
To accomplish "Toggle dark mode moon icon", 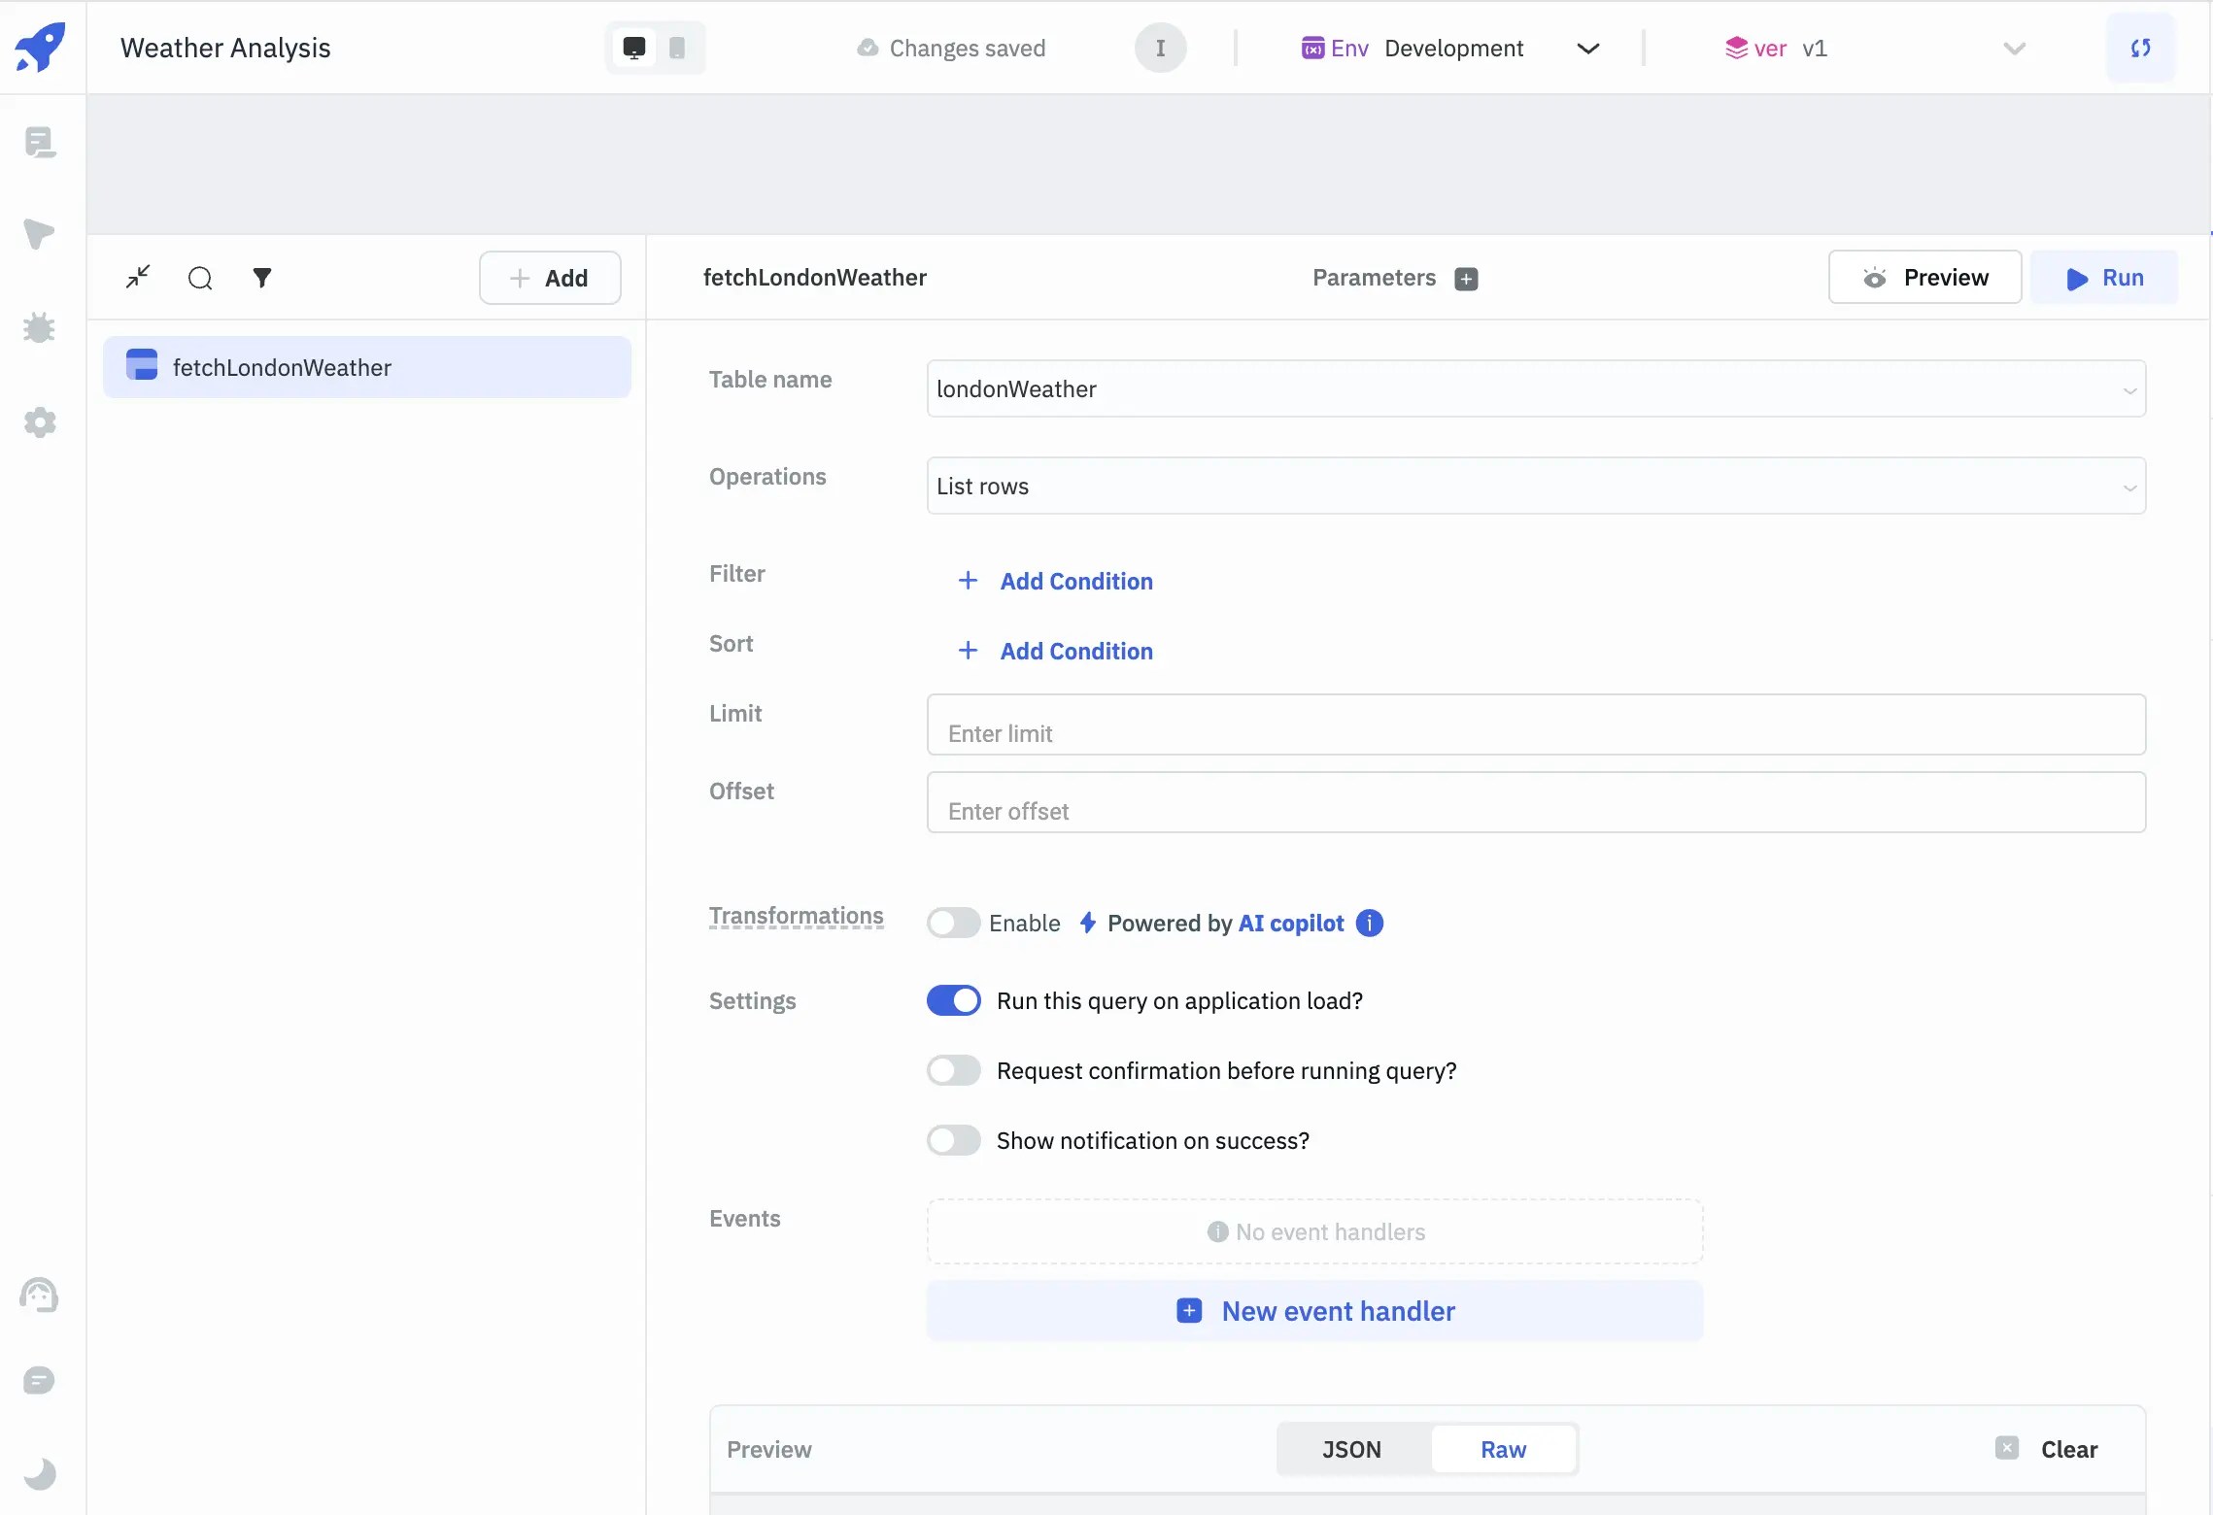I will pyautogui.click(x=39, y=1474).
